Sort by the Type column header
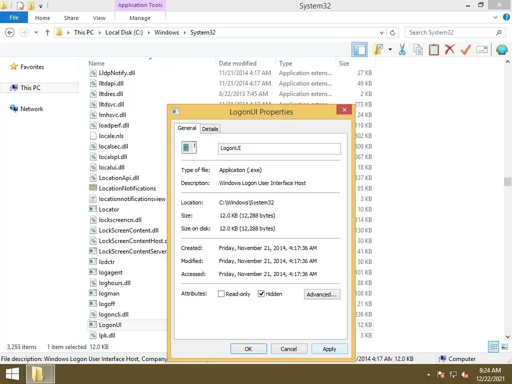The width and height of the screenshot is (512, 384). [x=285, y=63]
